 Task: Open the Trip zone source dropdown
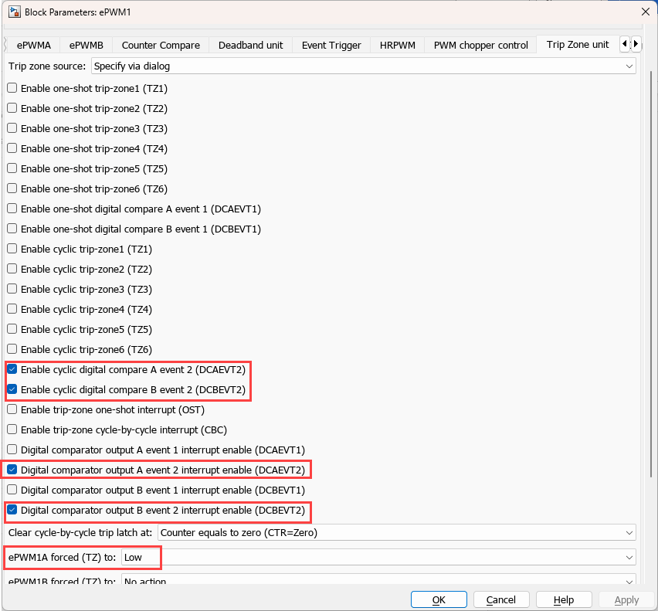coord(364,66)
